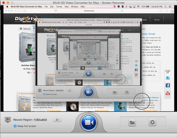Click the Safari share button
The height and width of the screenshot is (138, 177).
[x=161, y=11]
